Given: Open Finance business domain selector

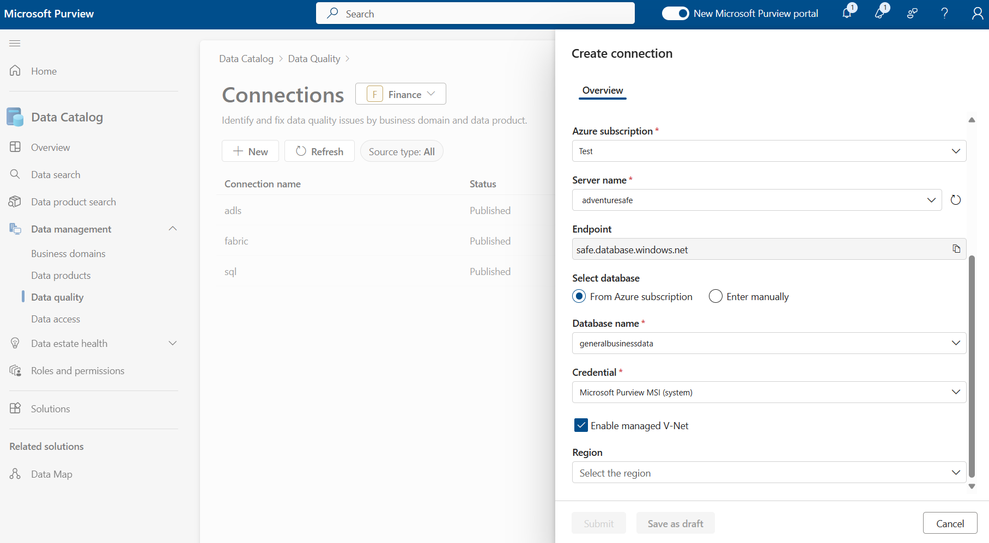Looking at the screenshot, I should [x=401, y=94].
